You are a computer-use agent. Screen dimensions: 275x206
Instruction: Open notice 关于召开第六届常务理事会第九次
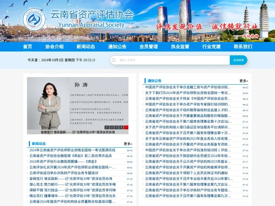click(188, 196)
